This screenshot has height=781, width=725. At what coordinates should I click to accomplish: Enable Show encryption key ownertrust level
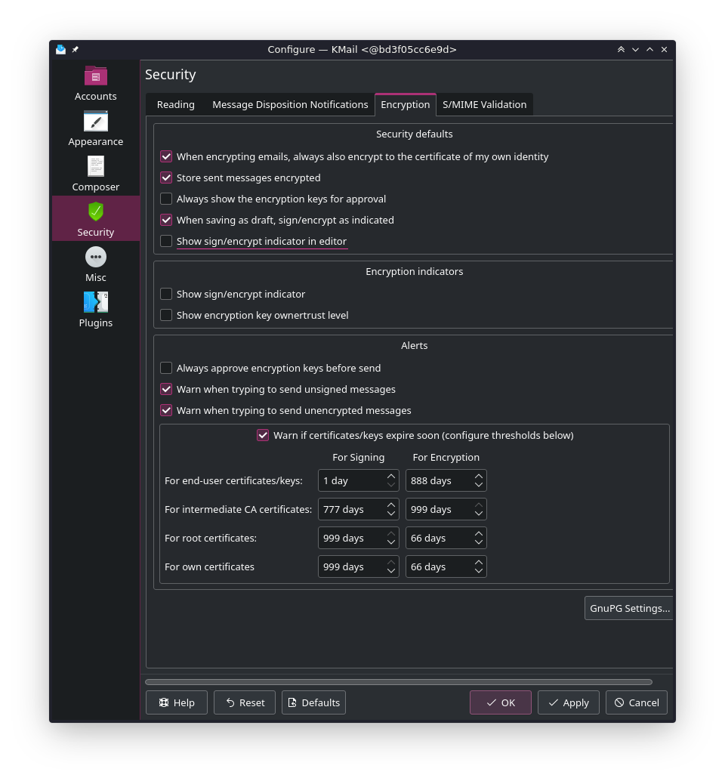coord(166,316)
